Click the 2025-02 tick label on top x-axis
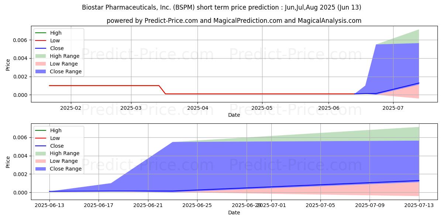 [x=71, y=108]
